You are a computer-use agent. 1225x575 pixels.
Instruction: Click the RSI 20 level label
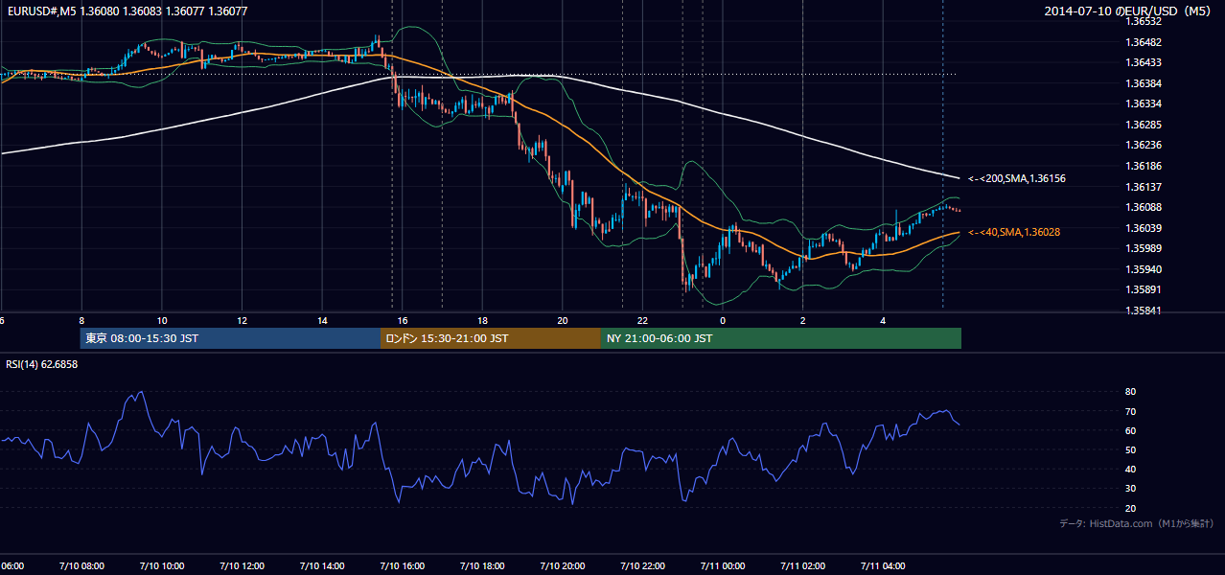tap(1130, 508)
